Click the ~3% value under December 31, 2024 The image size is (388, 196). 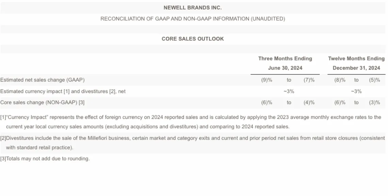tap(356, 91)
